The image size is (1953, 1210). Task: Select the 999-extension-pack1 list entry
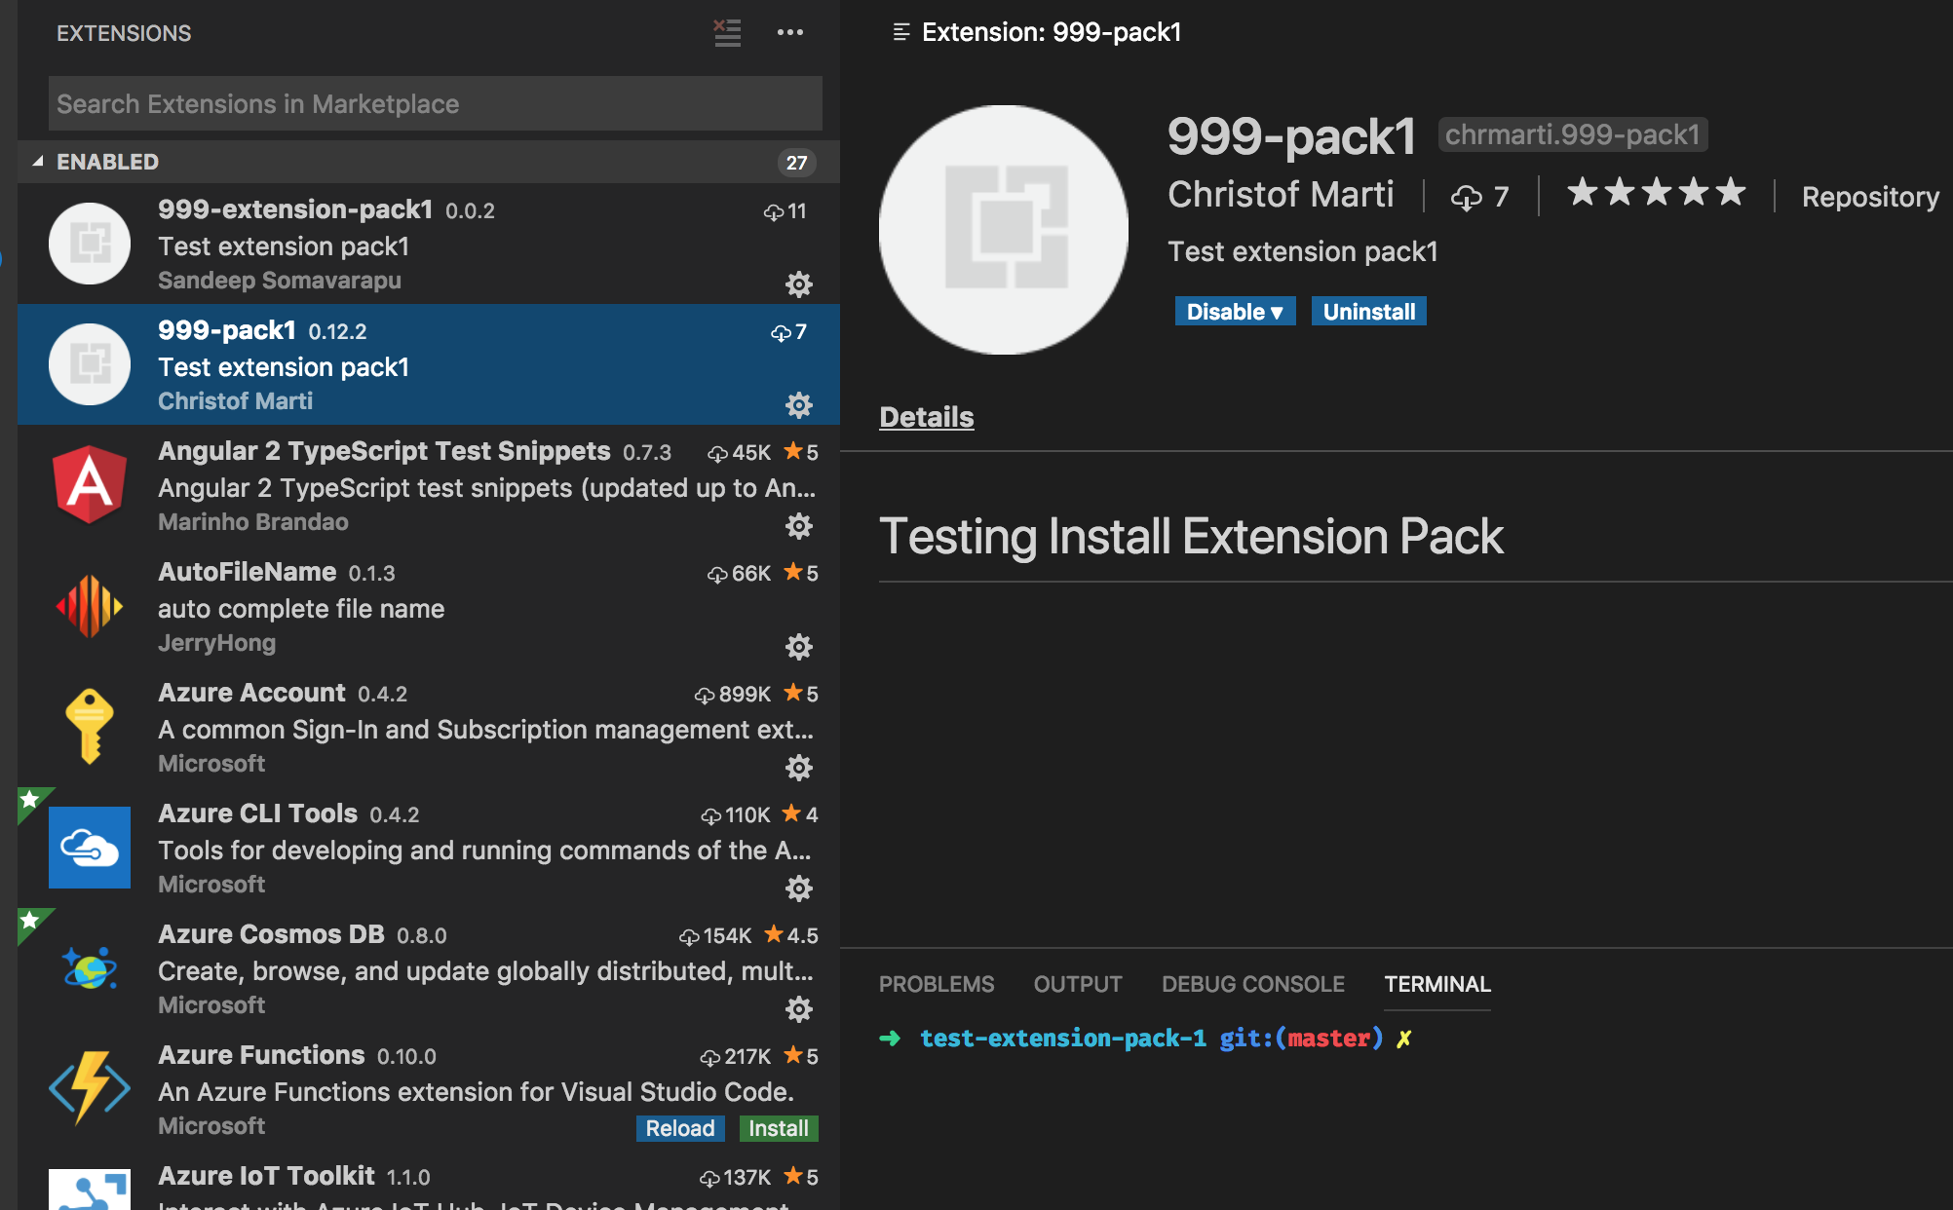(x=429, y=244)
